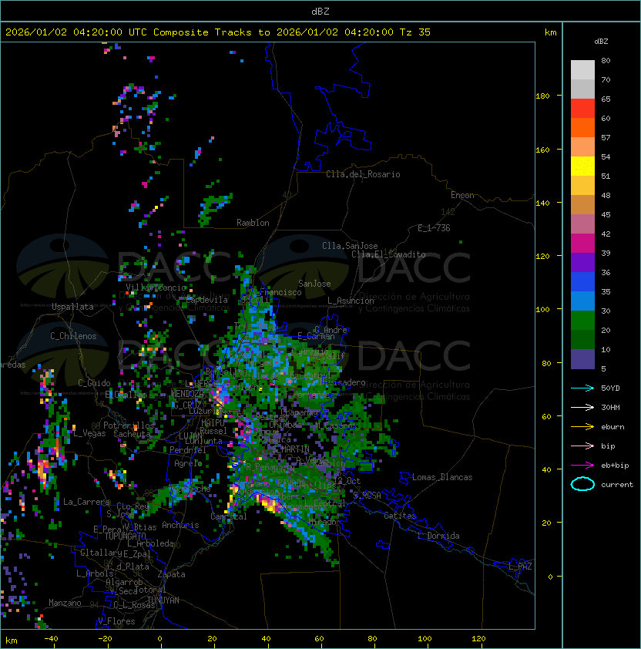Viewport: 641px width, 649px height.
Task: Click the 'L_PAZ' map label
Action: [x=520, y=567]
